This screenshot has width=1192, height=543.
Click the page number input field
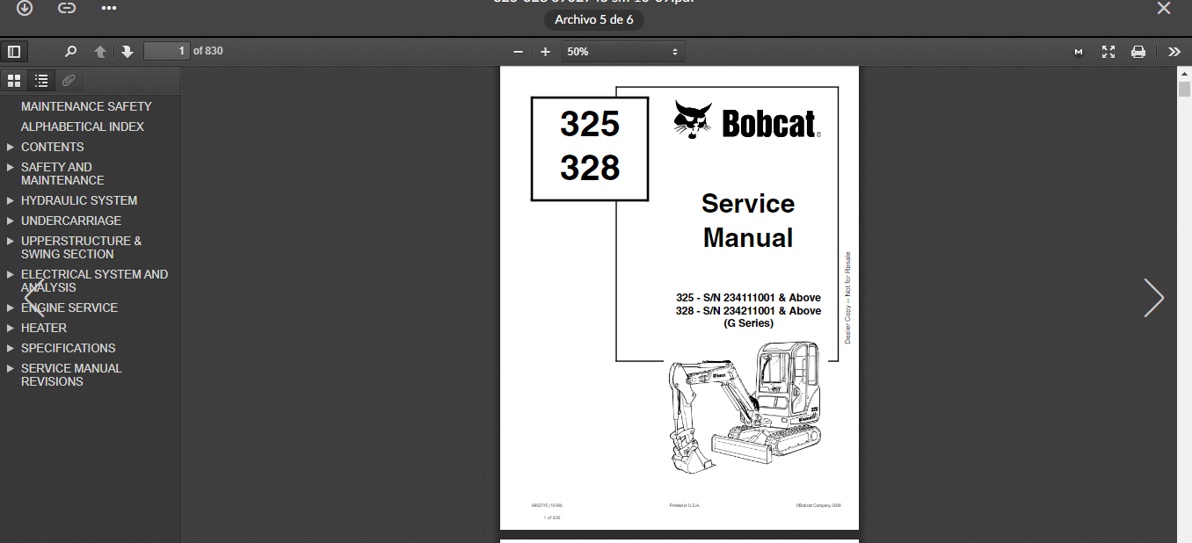[x=167, y=51]
